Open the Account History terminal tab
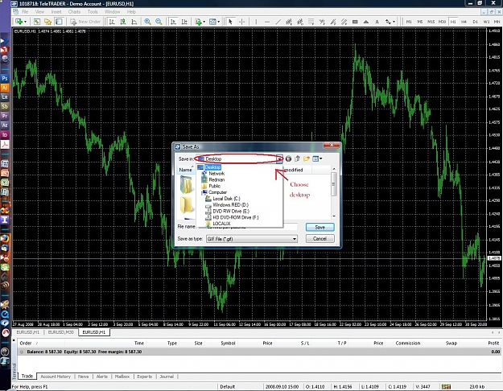The height and width of the screenshot is (391, 503). click(56, 377)
